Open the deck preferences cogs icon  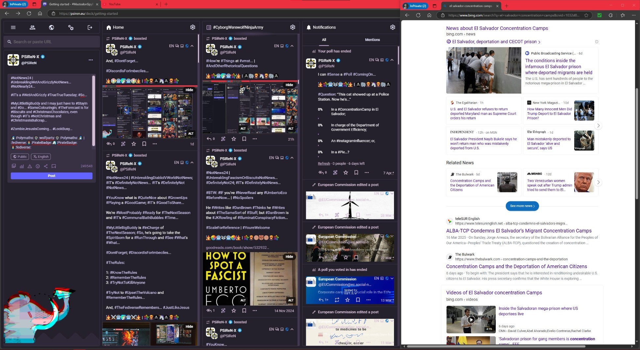[71, 28]
